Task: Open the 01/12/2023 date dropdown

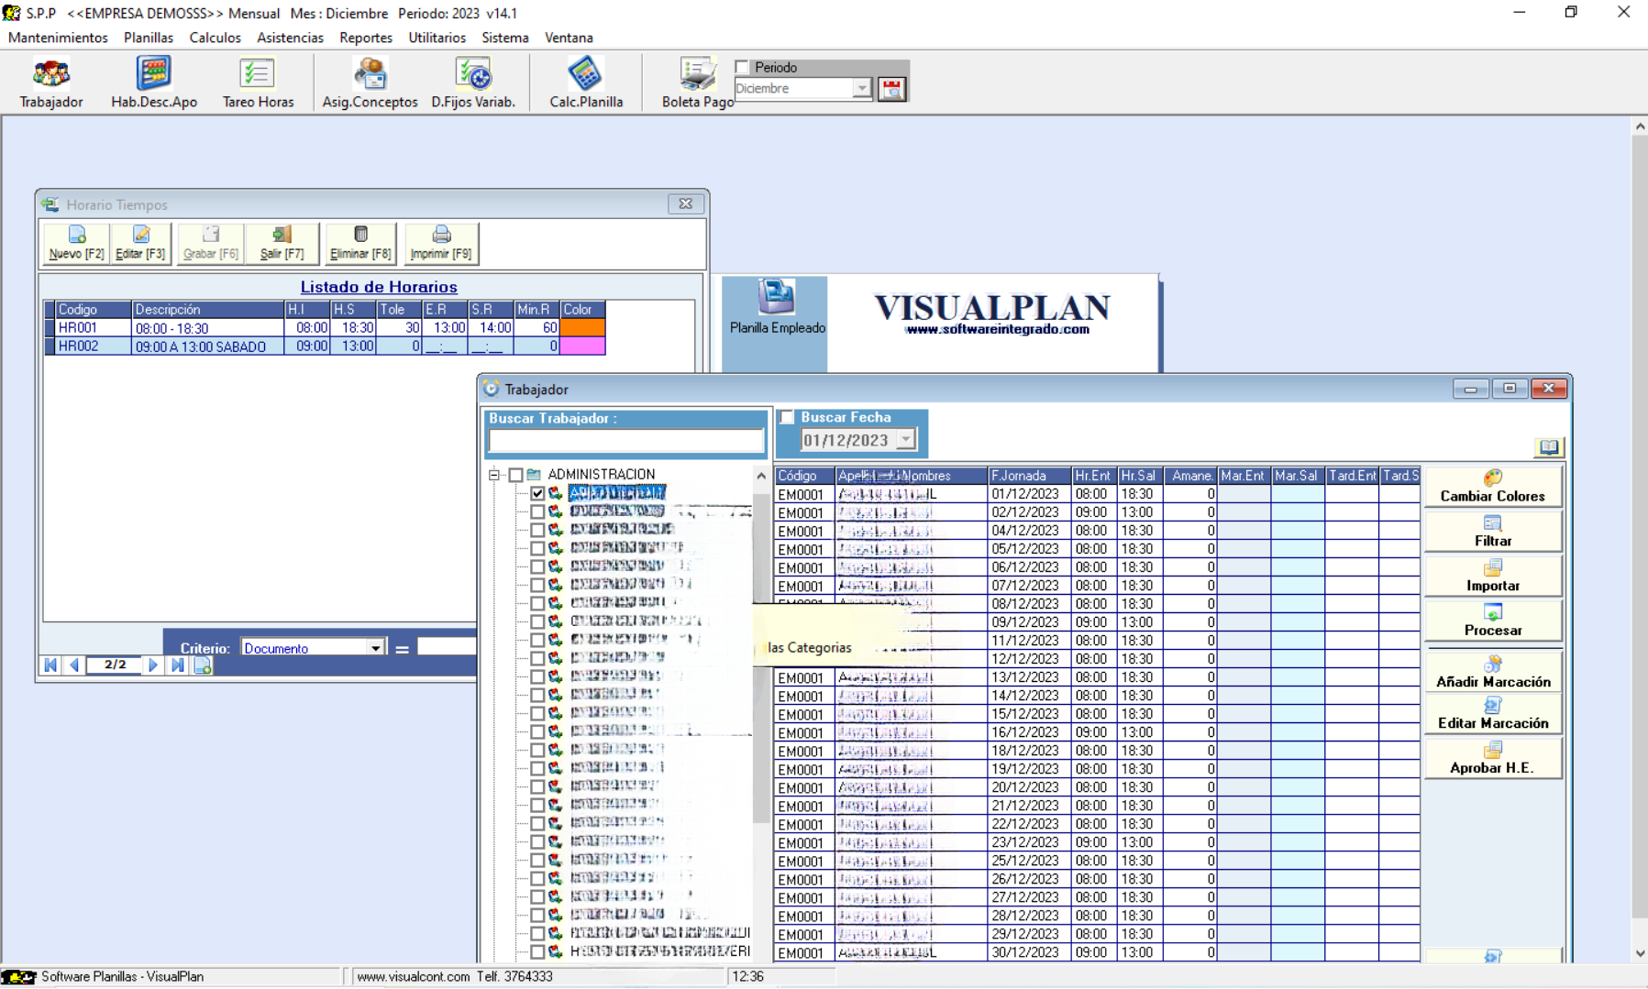Action: 905,440
